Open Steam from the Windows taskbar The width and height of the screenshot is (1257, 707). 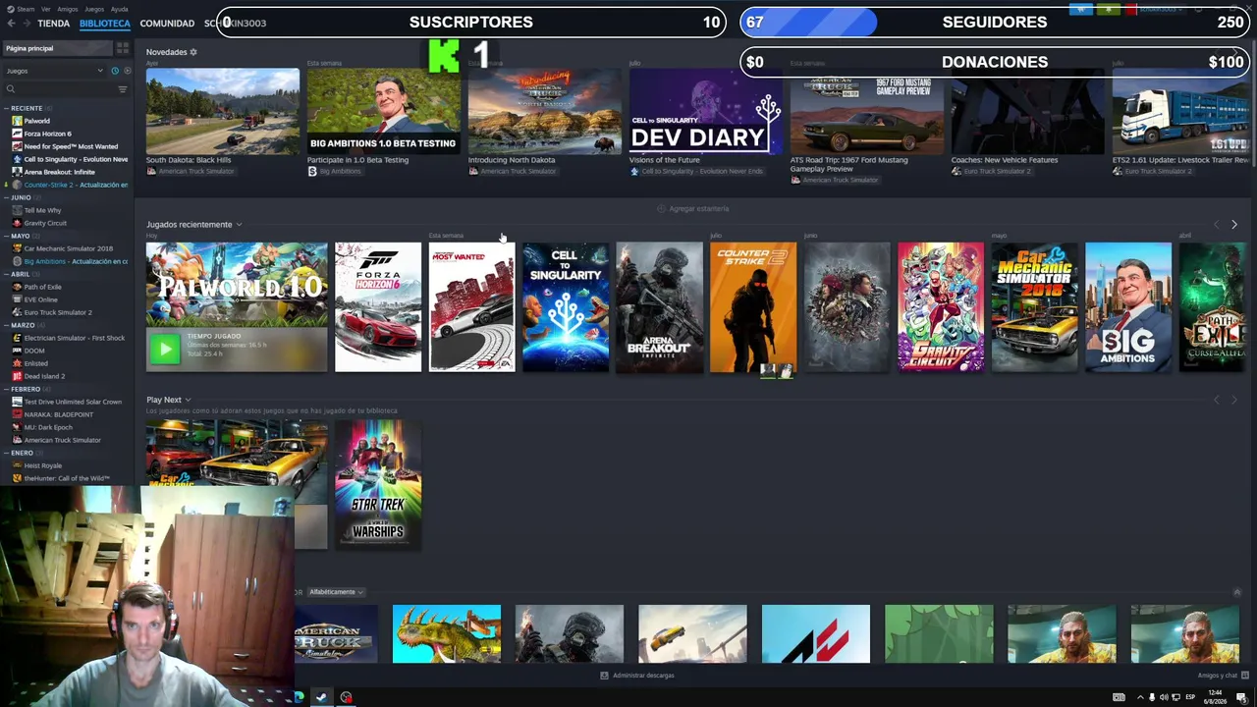[x=321, y=697]
